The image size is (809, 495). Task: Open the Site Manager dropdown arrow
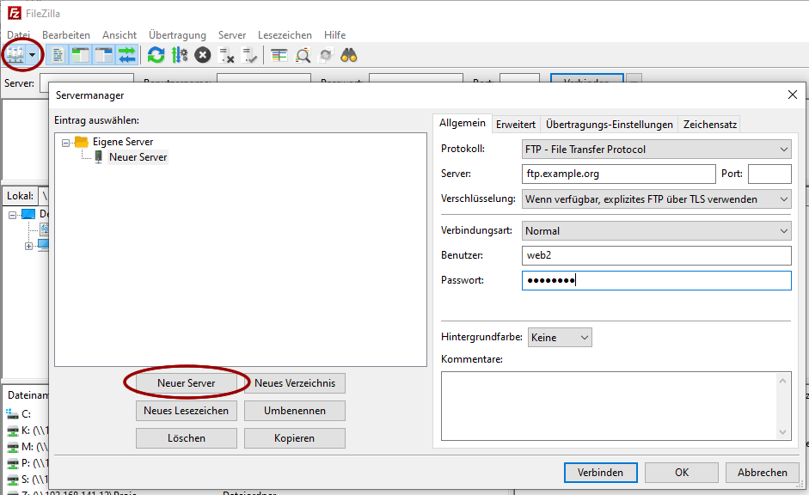33,55
